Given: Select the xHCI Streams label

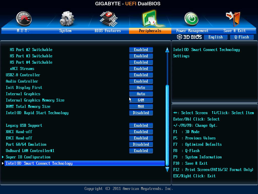Looking at the screenshot, I should pyautogui.click(x=22, y=69).
